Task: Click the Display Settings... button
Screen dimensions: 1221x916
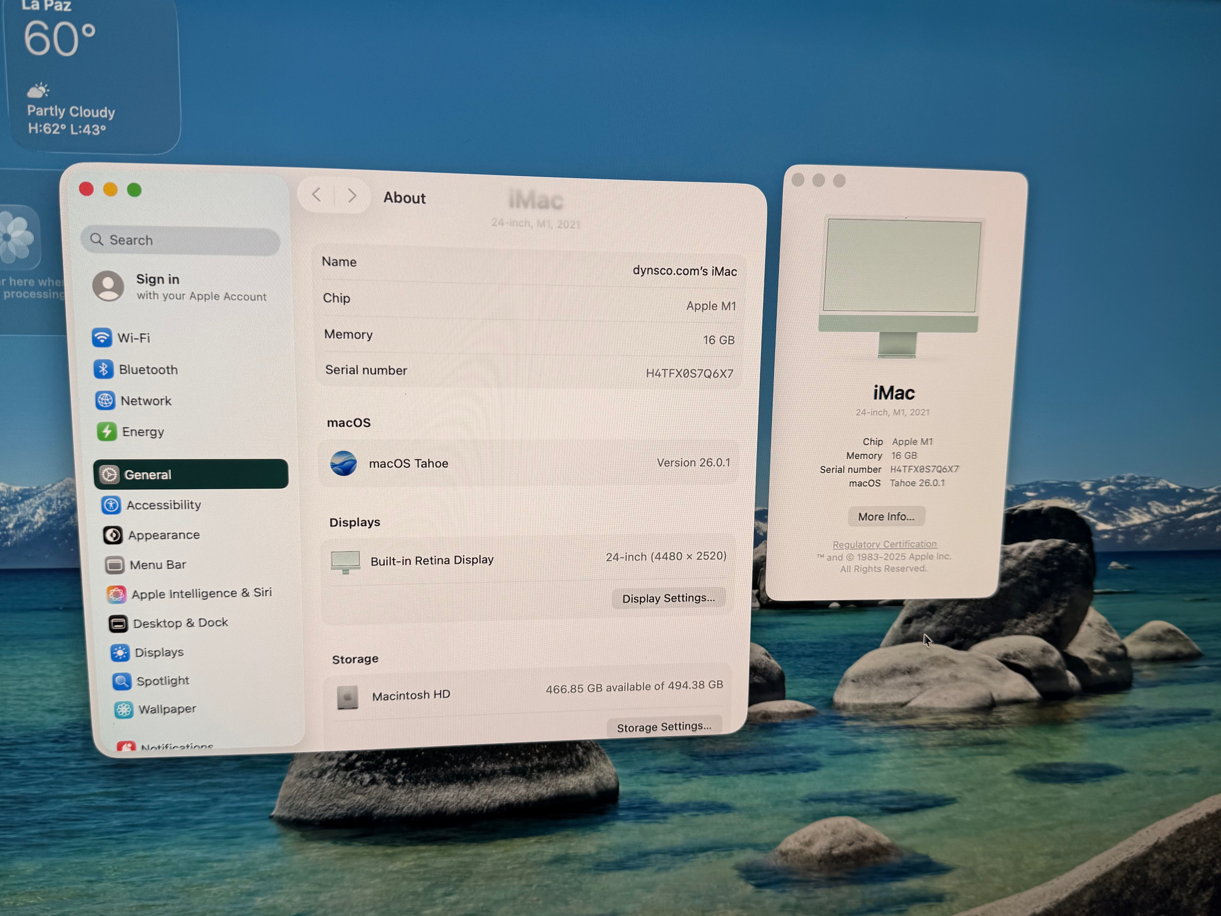Action: click(668, 598)
